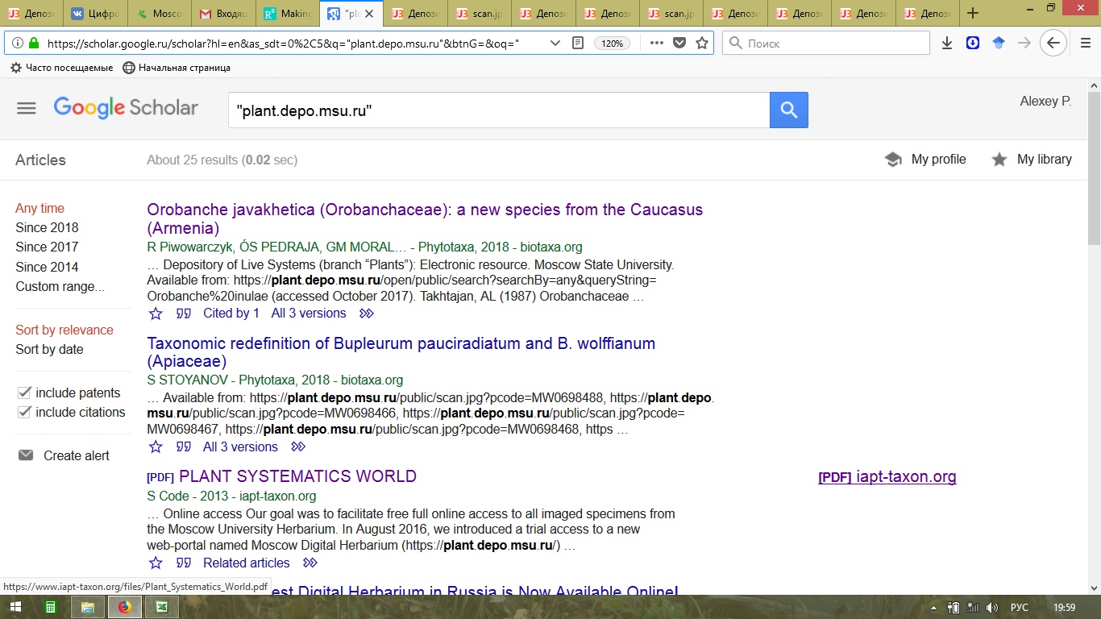Uncheck include patents checkbox
This screenshot has width=1101, height=619.
[x=24, y=393]
